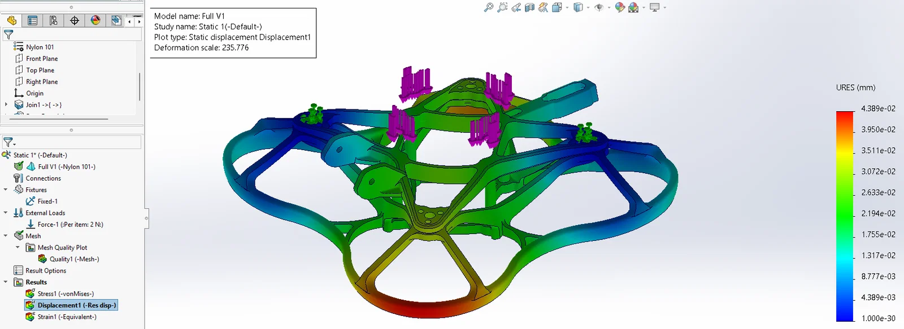Click the simulation study tree filter icon
Image resolution: width=904 pixels, height=329 pixels.
click(x=8, y=142)
